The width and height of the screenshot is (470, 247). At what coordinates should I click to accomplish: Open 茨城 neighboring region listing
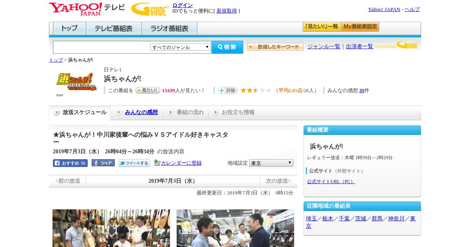pos(361,218)
